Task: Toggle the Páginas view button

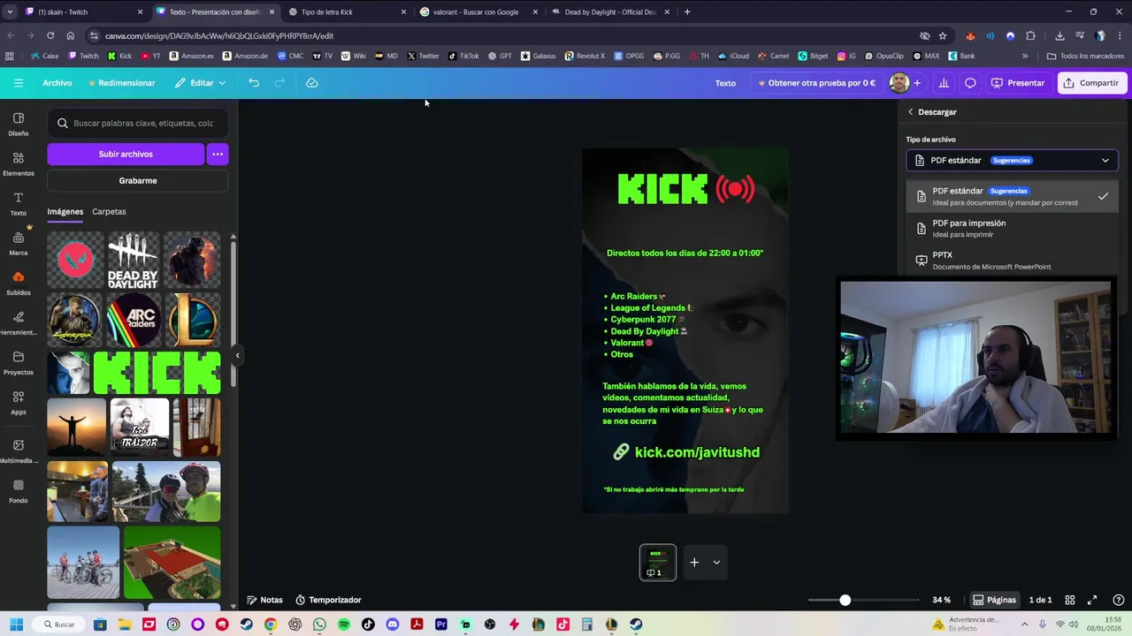Action: coord(994,600)
